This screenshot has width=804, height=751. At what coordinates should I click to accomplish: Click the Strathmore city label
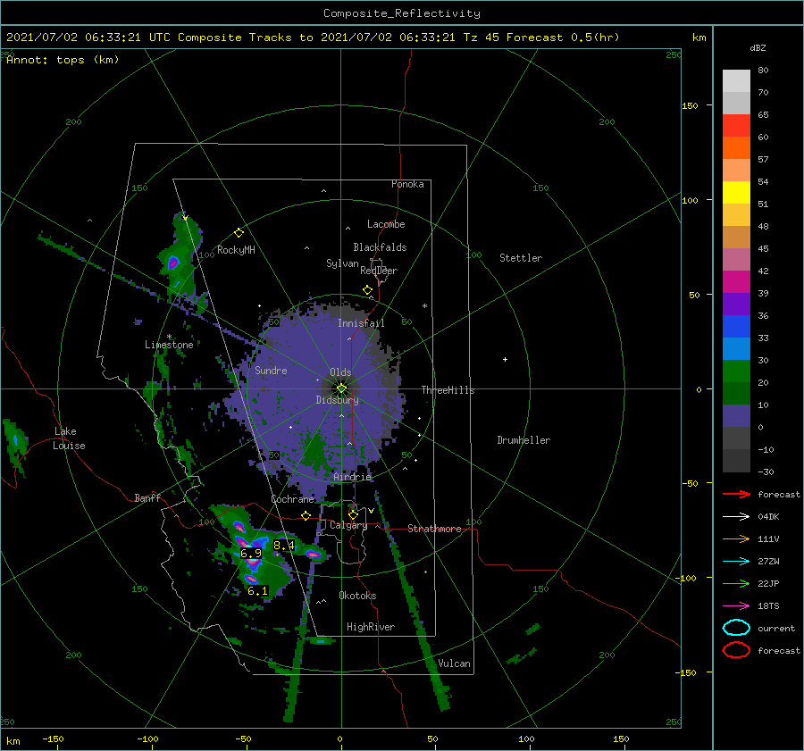(x=434, y=529)
